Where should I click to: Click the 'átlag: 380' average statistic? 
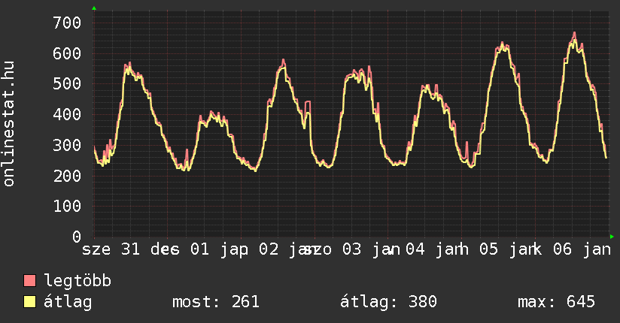tap(388, 303)
